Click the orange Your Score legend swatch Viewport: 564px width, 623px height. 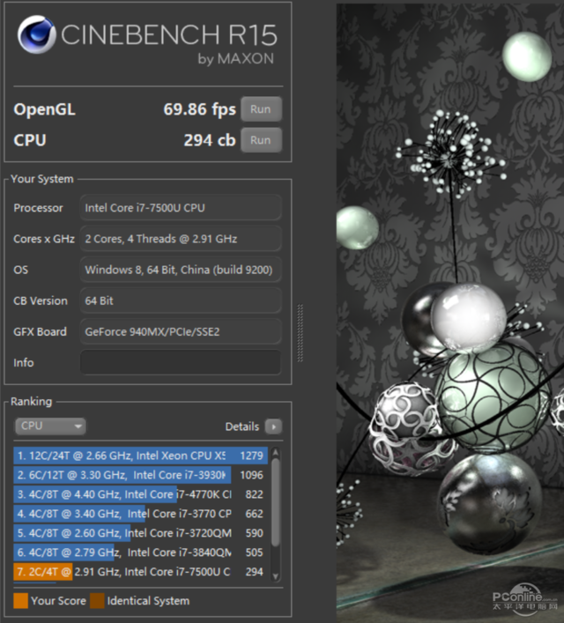20,601
